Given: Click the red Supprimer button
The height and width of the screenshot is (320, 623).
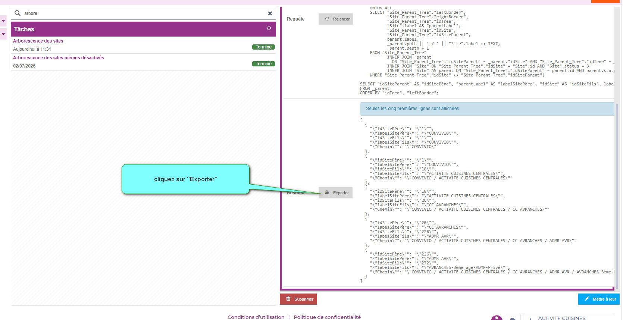Looking at the screenshot, I should pos(298,299).
